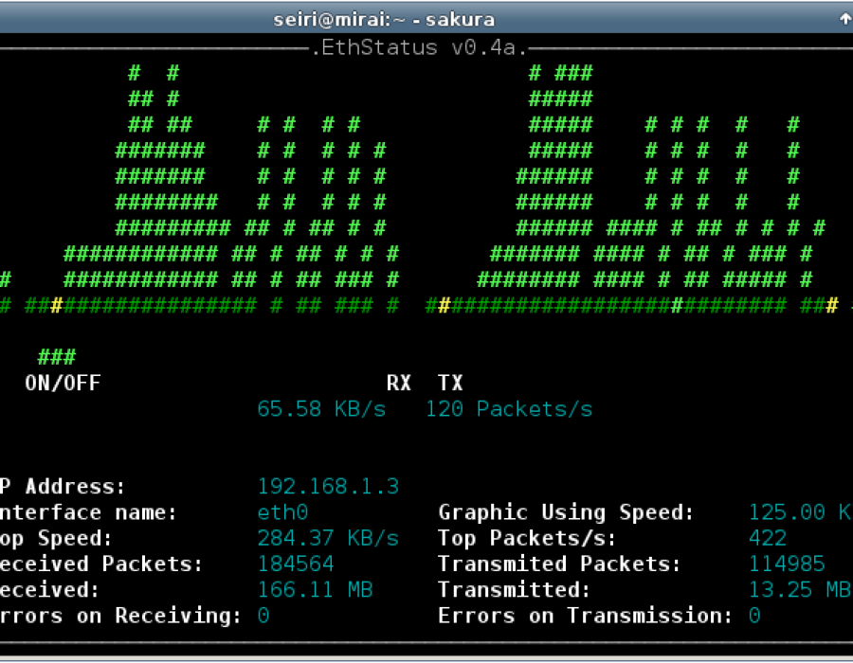Click the Errors on Receiving value 0
The image size is (853, 663).
(263, 616)
